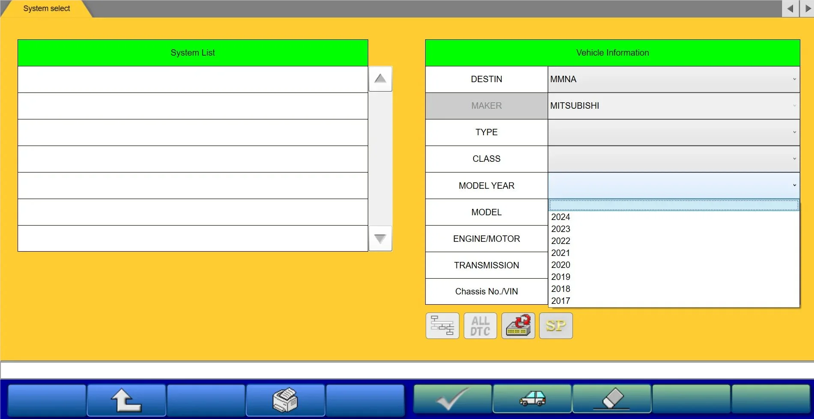814x419 pixels.
Task: Click the ENGINE/MOTOR label cell
Action: (486, 239)
